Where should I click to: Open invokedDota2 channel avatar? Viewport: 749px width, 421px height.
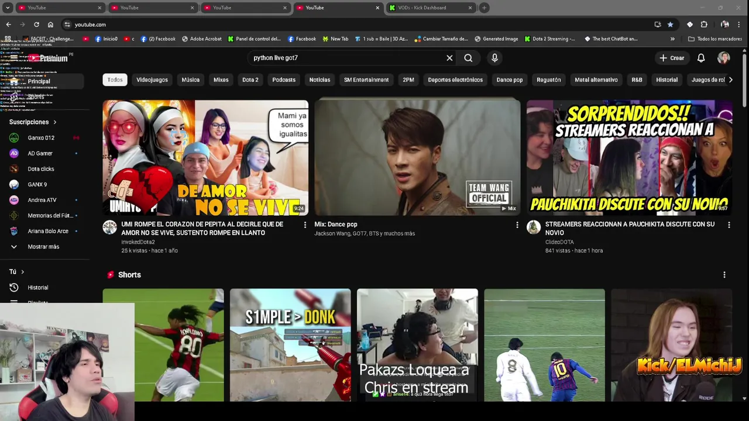point(110,227)
